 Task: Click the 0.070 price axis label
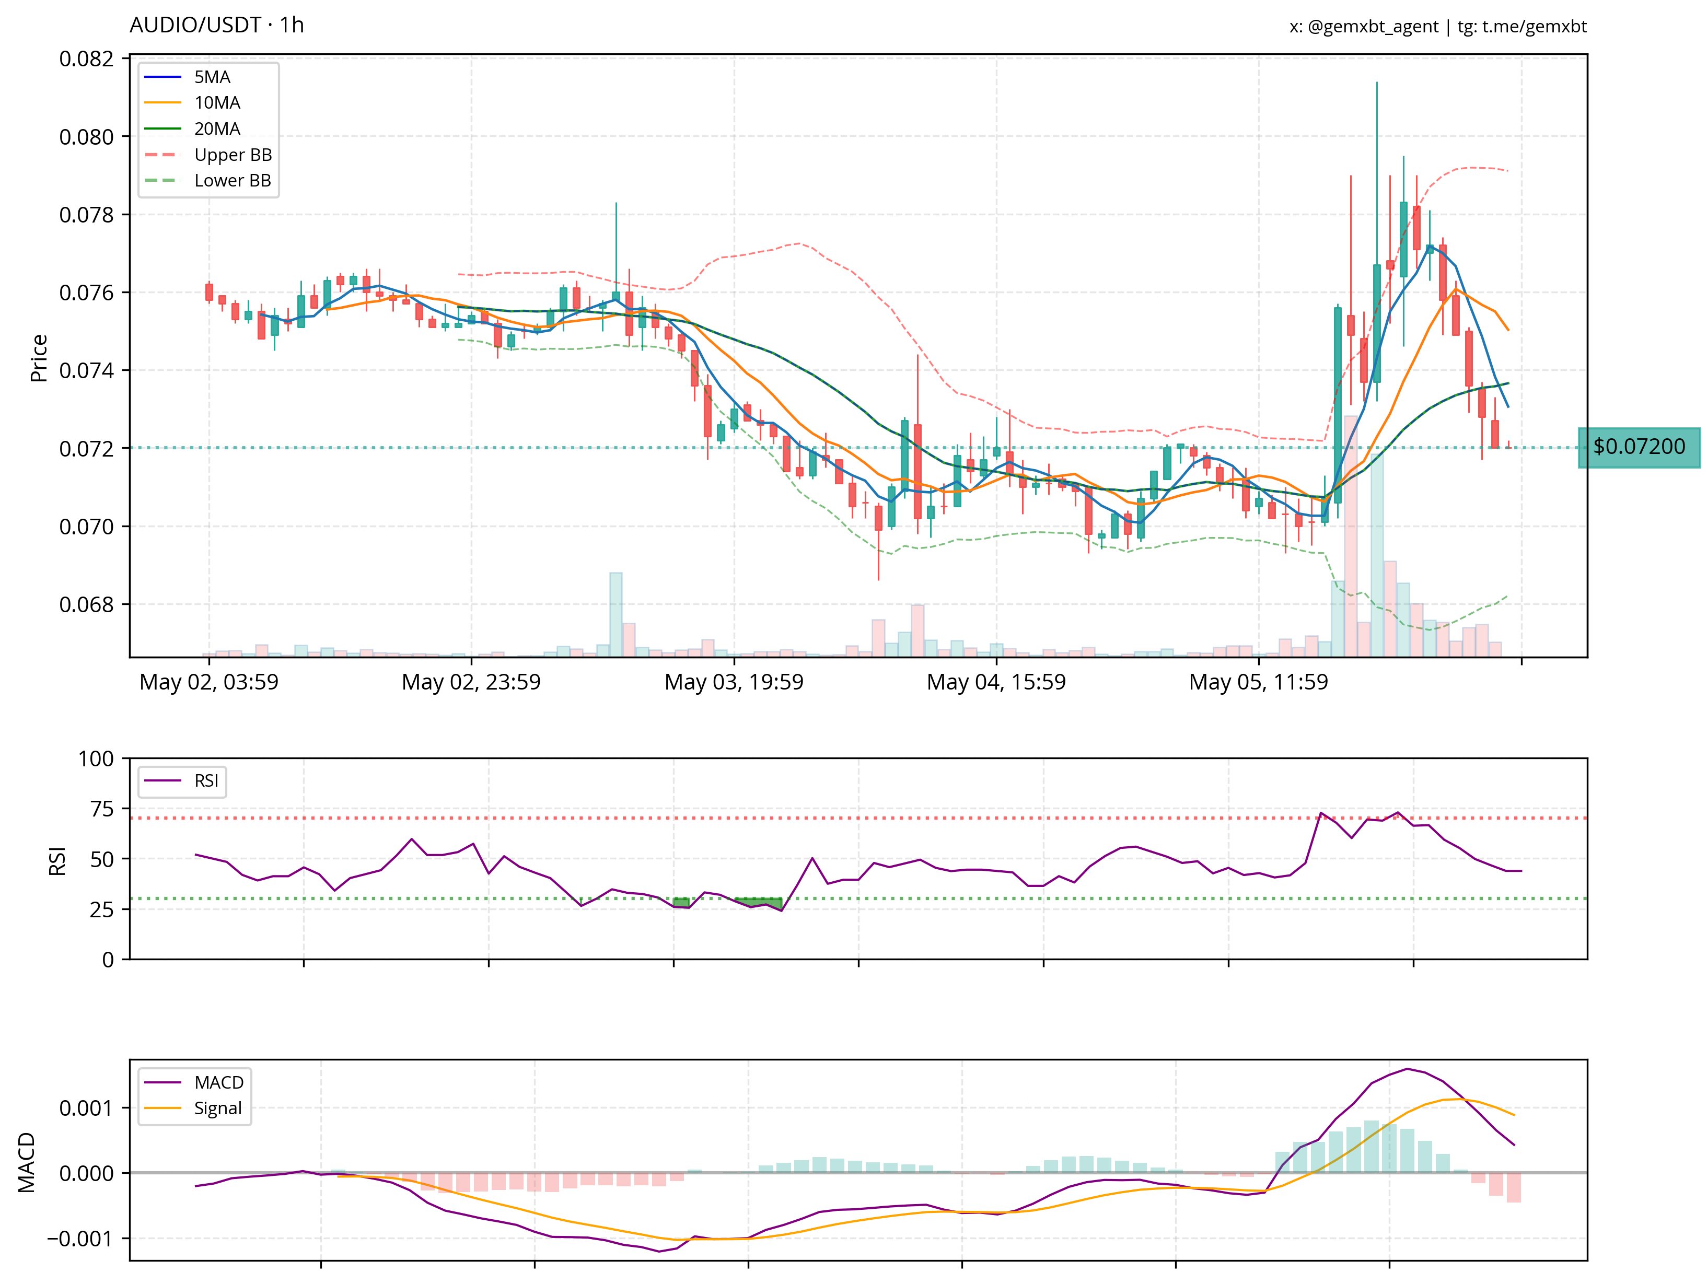[x=86, y=526]
